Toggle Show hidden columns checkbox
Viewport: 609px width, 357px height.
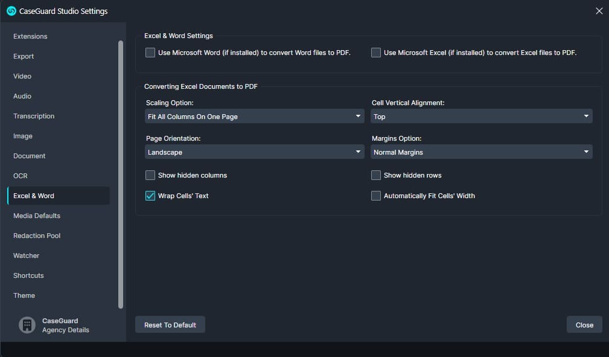(x=150, y=175)
